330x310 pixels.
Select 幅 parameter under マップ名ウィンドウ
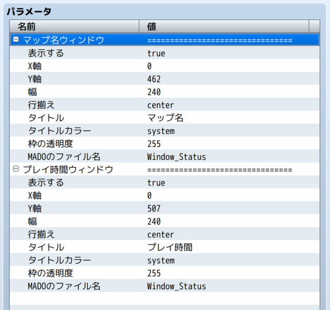pos(32,92)
